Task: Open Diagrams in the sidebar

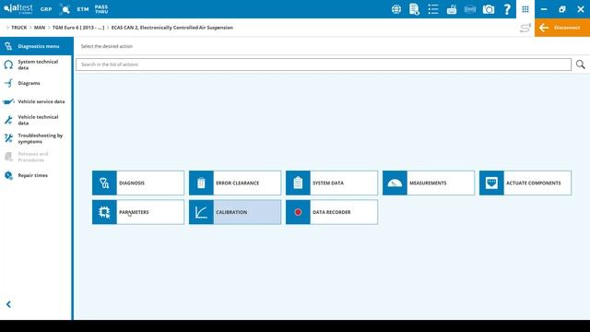Action: (36, 83)
